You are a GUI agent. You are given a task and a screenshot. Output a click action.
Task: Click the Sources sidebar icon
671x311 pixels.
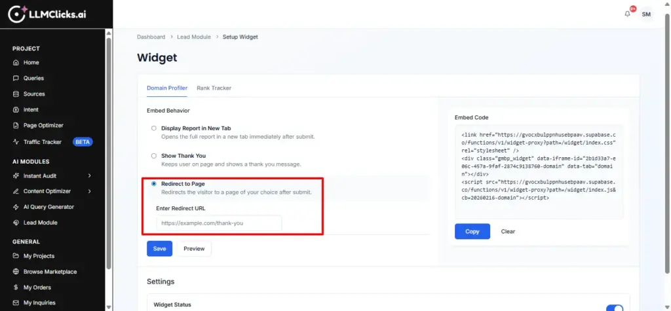click(x=16, y=94)
